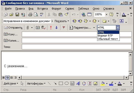Click the Paste clipboard icon
This screenshot has height=93, width=134.
(61, 15)
